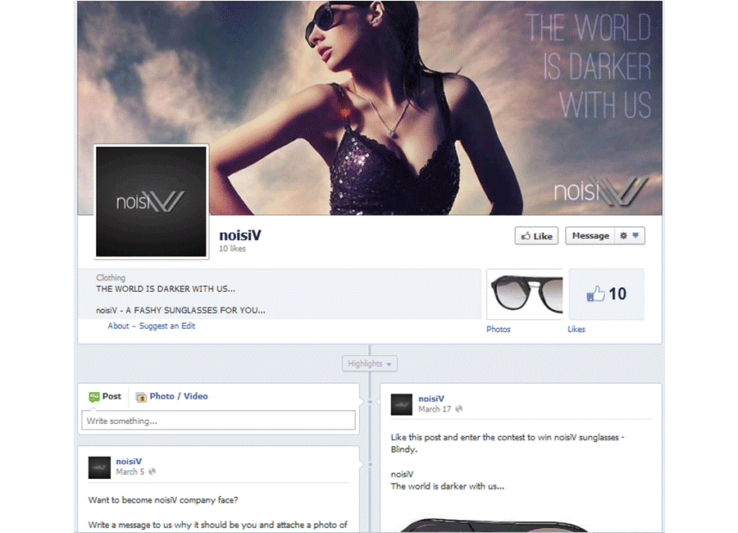Click the About link
The image size is (738, 533).
(x=118, y=326)
